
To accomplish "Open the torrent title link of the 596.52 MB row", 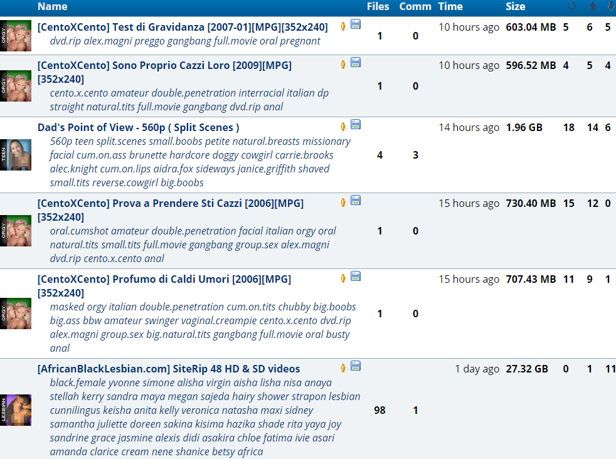I will click(164, 72).
